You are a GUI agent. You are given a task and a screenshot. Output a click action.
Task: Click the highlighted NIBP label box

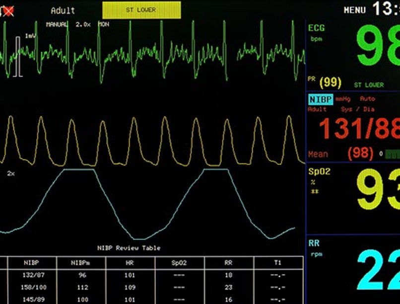click(320, 99)
